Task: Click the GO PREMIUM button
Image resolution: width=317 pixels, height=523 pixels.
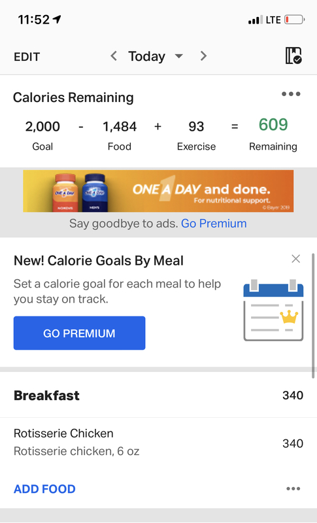Action: [x=79, y=333]
